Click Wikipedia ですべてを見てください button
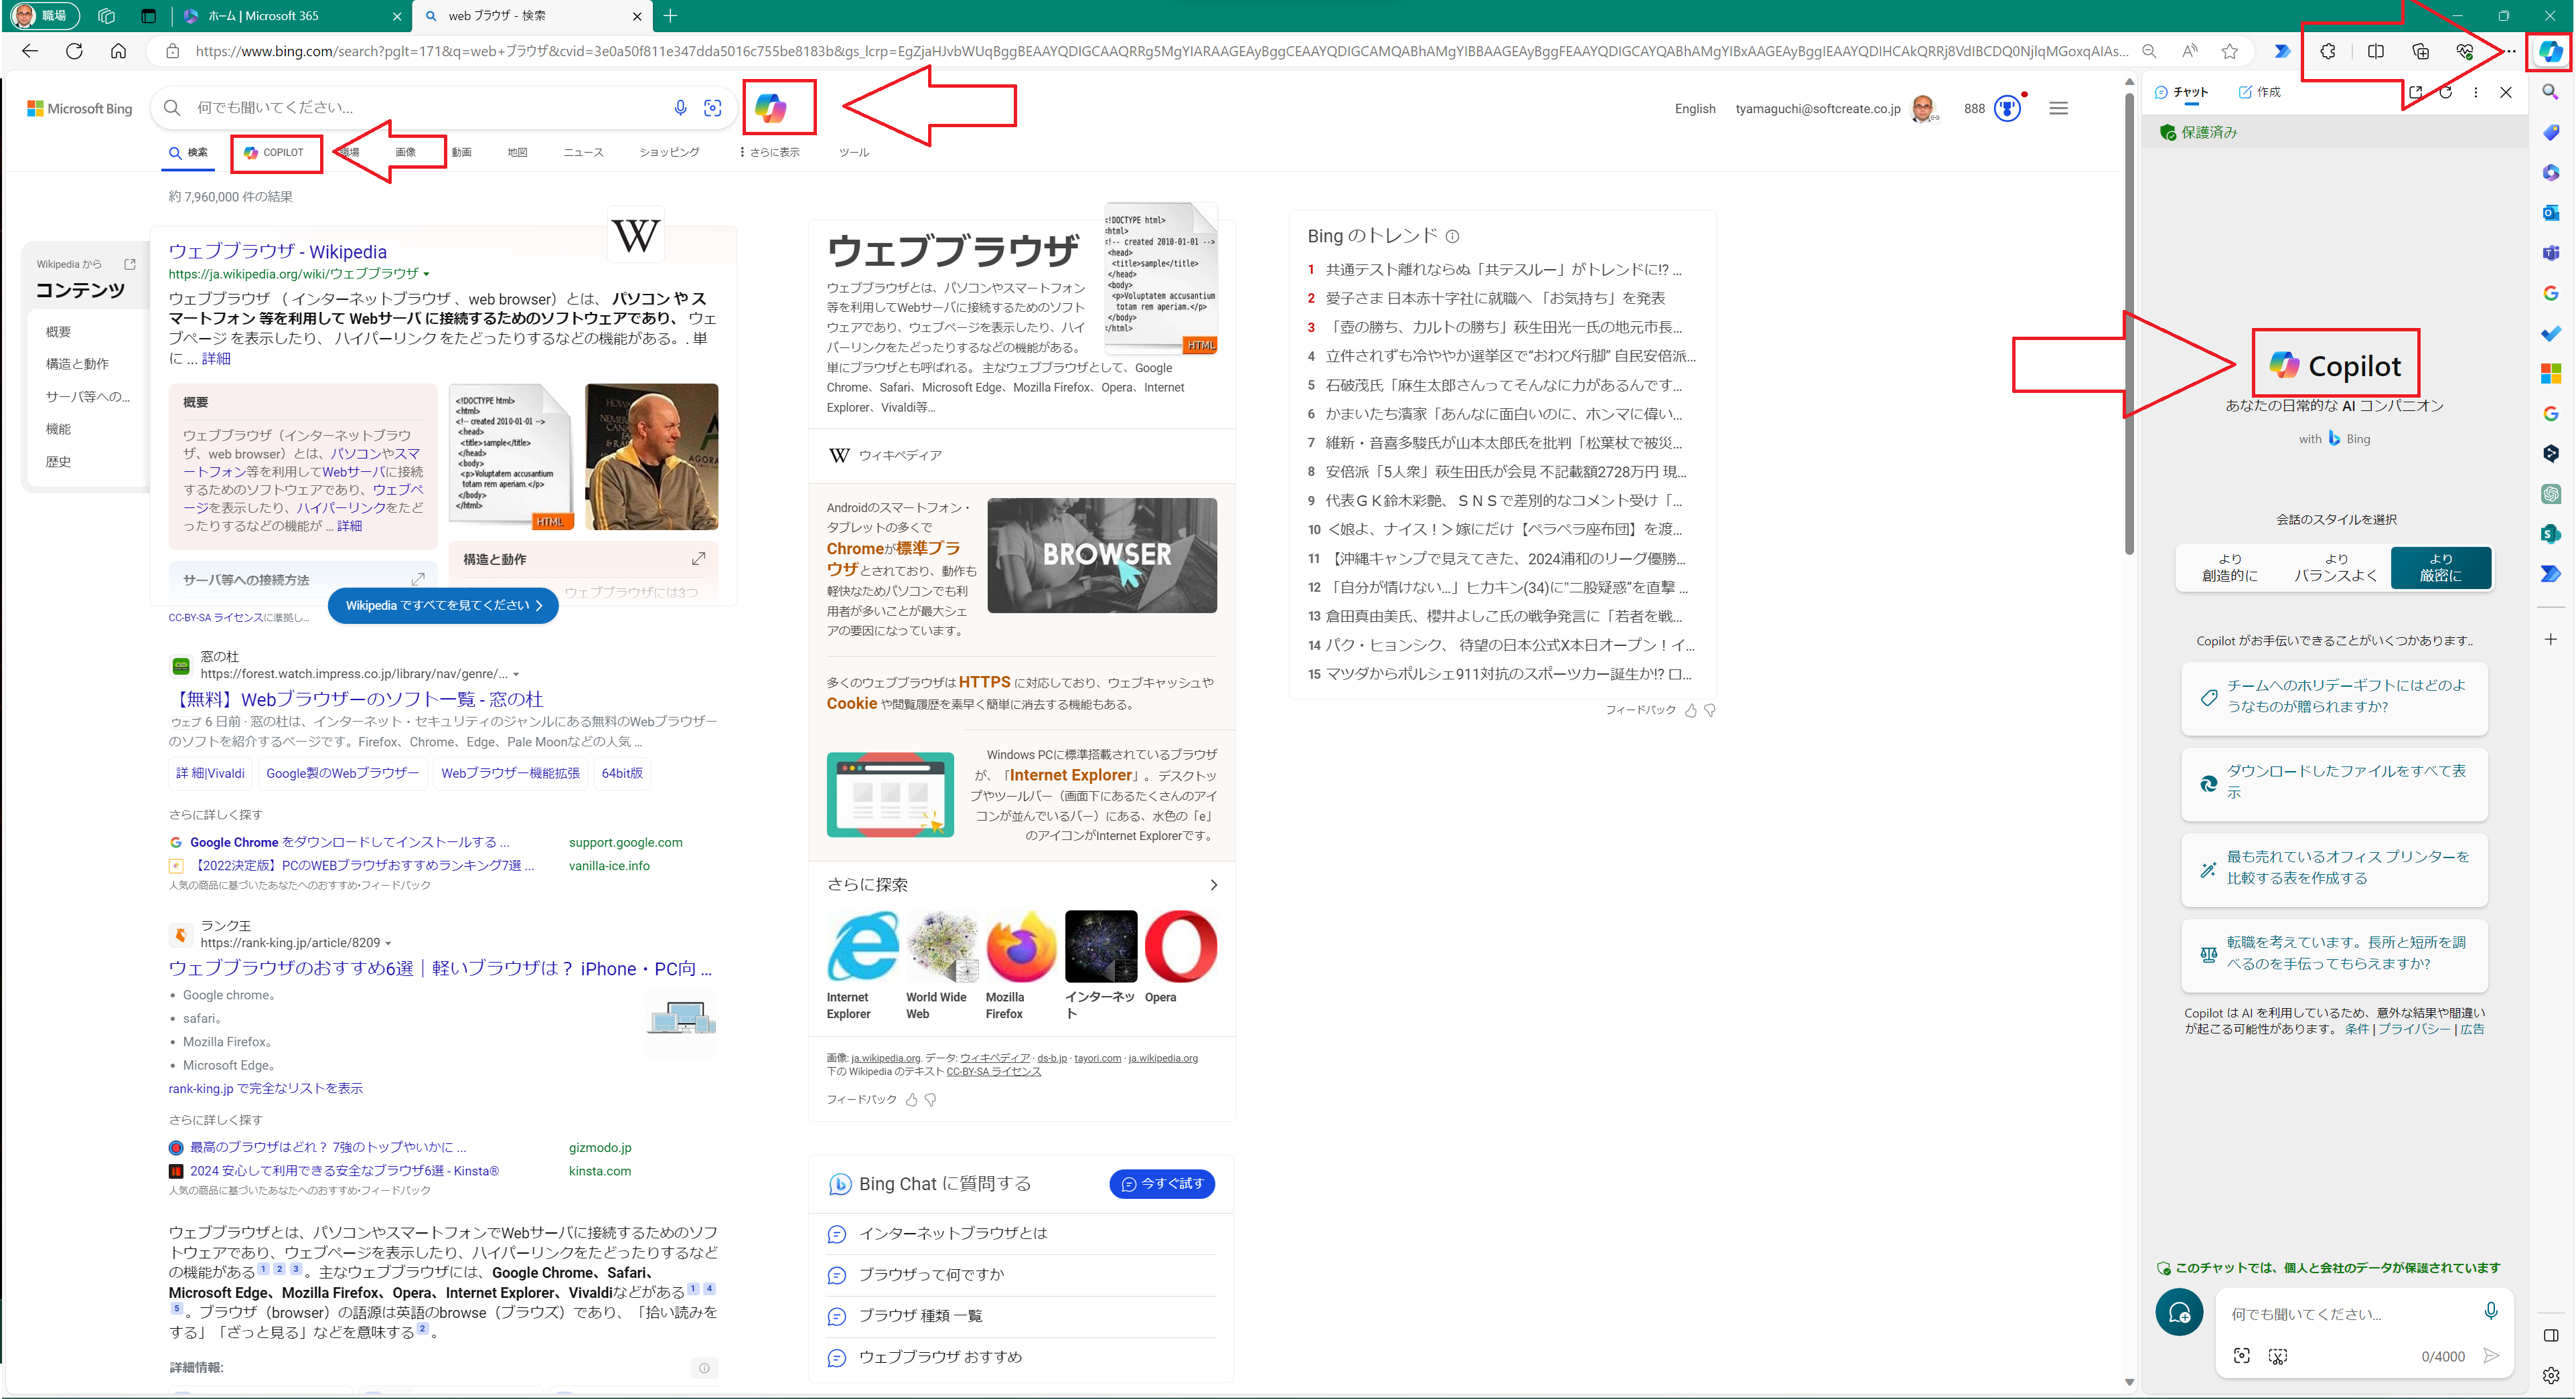2576x1399 pixels. (x=443, y=605)
